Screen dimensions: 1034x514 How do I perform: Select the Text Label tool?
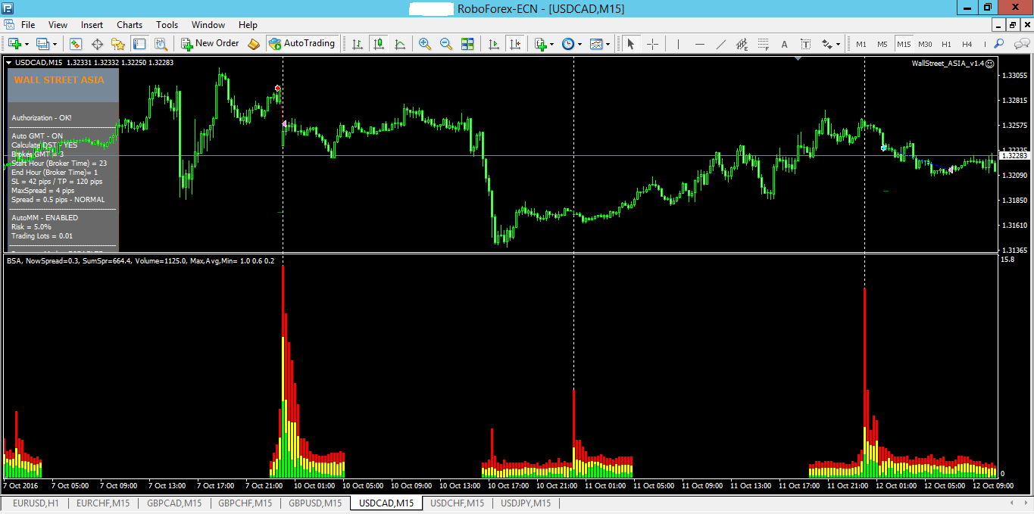click(x=805, y=44)
